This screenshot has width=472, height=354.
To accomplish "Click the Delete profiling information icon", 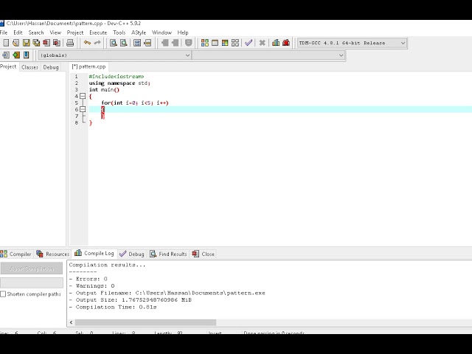I will point(286,43).
